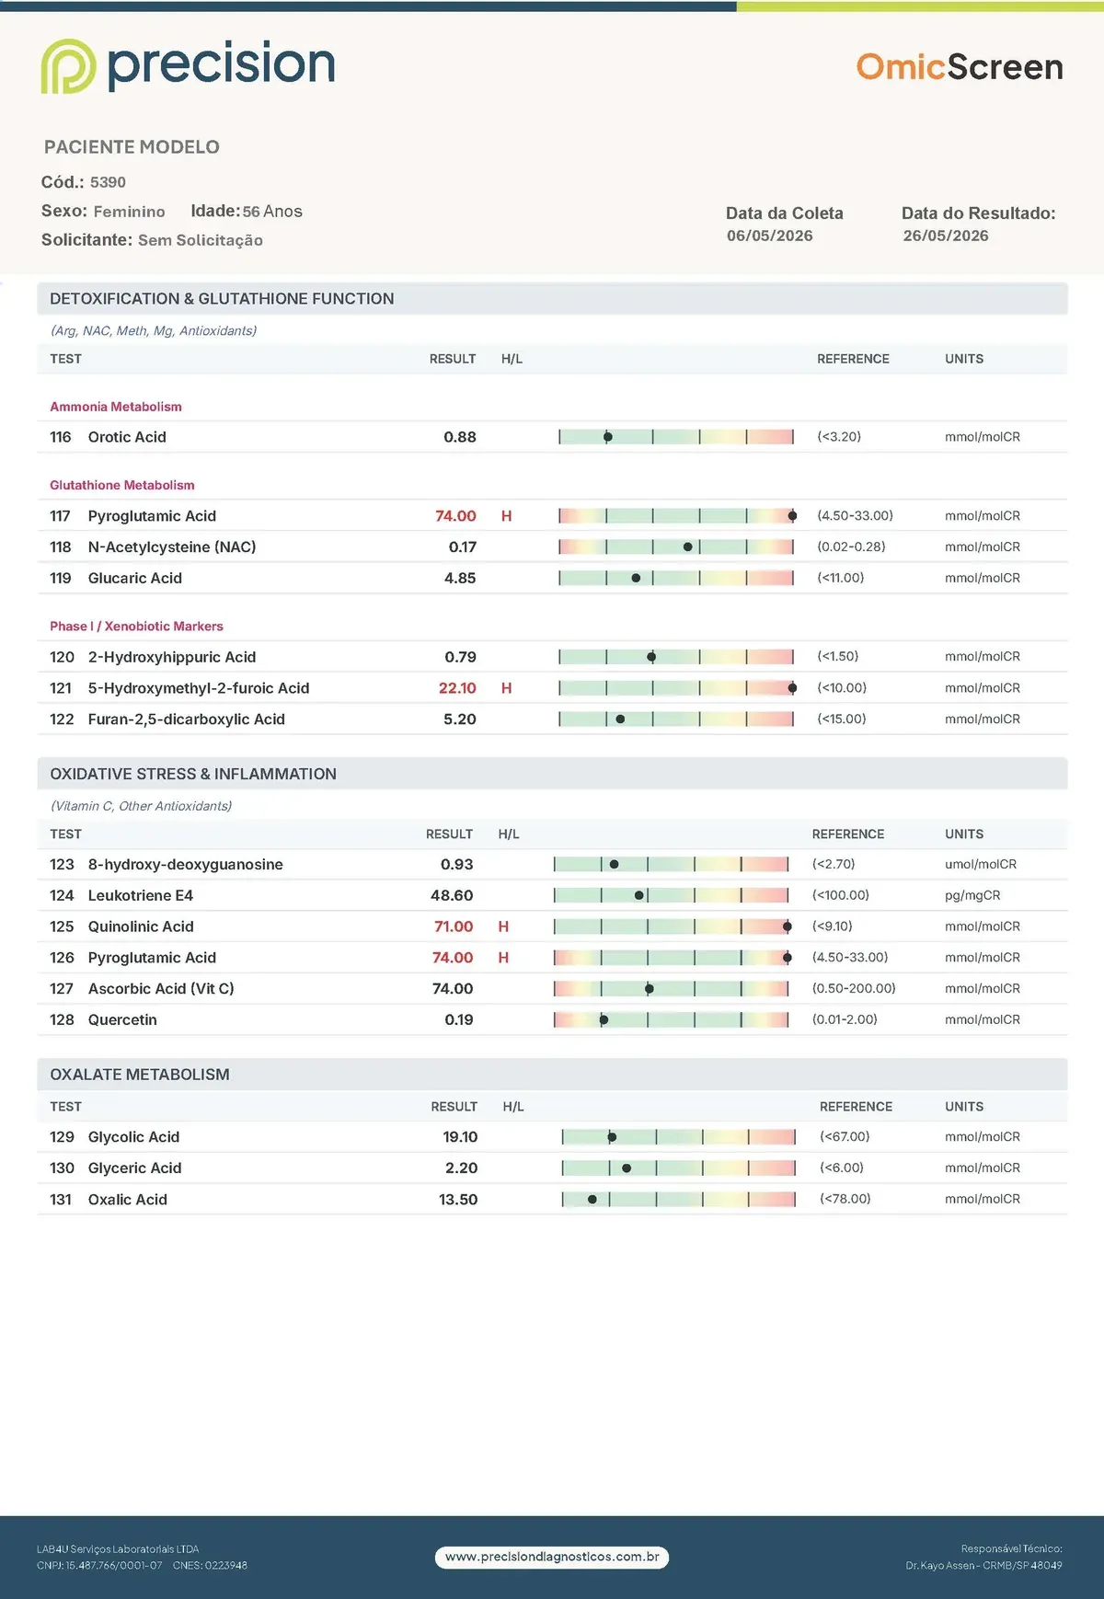Select the OXALATE METABOLISM section header
Image resolution: width=1104 pixels, height=1599 pixels.
click(552, 1075)
